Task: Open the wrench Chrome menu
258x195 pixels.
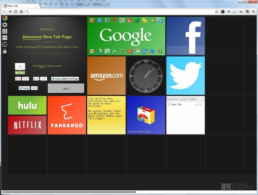Action: pyautogui.click(x=253, y=12)
